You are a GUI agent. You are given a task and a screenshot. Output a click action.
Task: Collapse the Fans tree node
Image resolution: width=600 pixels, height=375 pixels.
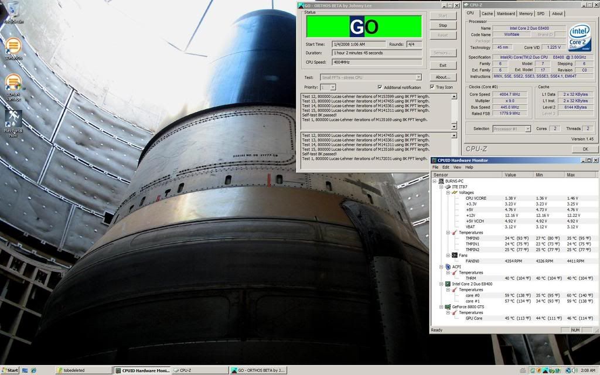tap(448, 255)
